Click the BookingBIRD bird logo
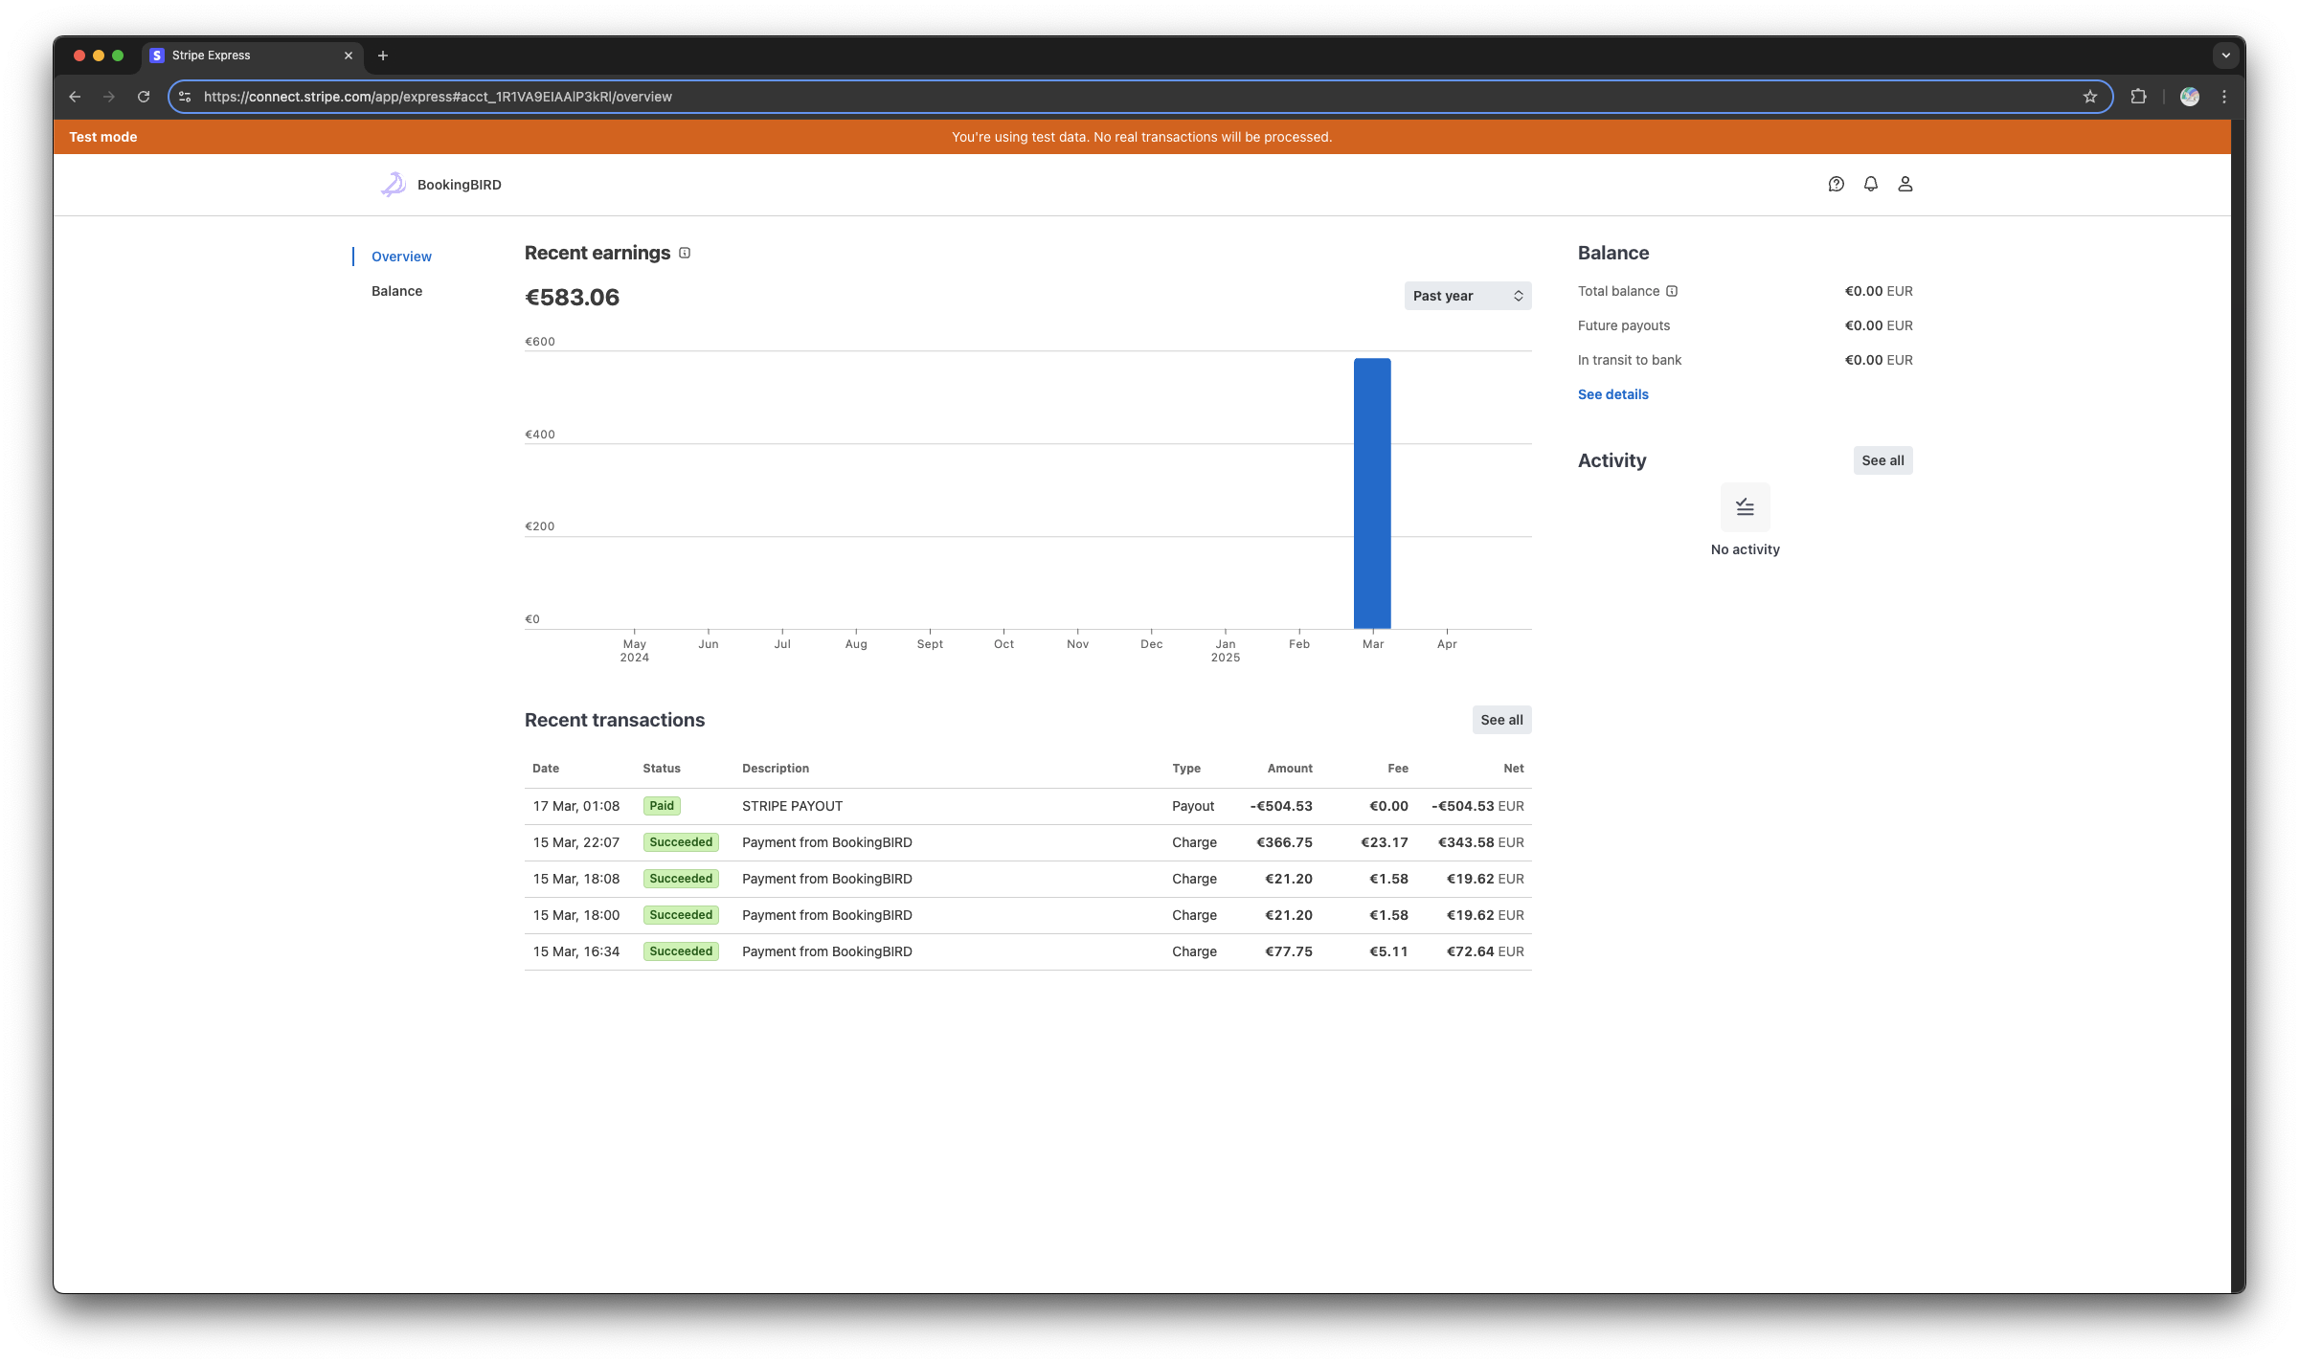Viewport: 2299px width, 1364px height. click(x=394, y=185)
